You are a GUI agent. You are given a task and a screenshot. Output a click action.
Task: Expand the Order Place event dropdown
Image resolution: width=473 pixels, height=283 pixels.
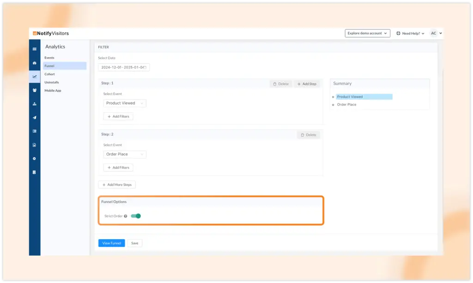(x=125, y=154)
